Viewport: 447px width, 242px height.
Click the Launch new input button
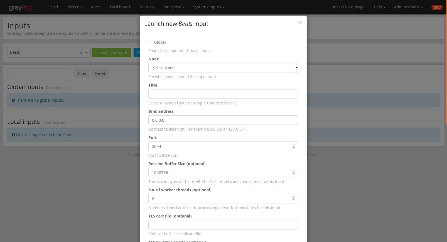[x=111, y=53]
